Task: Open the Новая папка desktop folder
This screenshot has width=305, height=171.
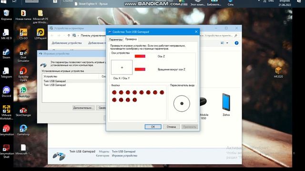Action: (x=23, y=15)
